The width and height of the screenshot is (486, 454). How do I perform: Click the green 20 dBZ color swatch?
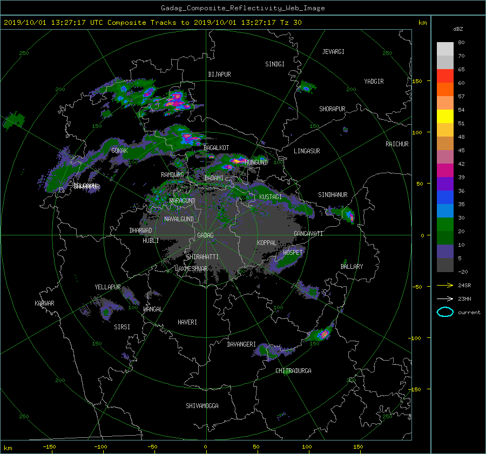(445, 225)
